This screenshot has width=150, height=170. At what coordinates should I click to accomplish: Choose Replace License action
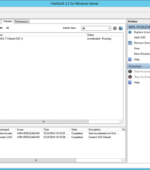142,32
